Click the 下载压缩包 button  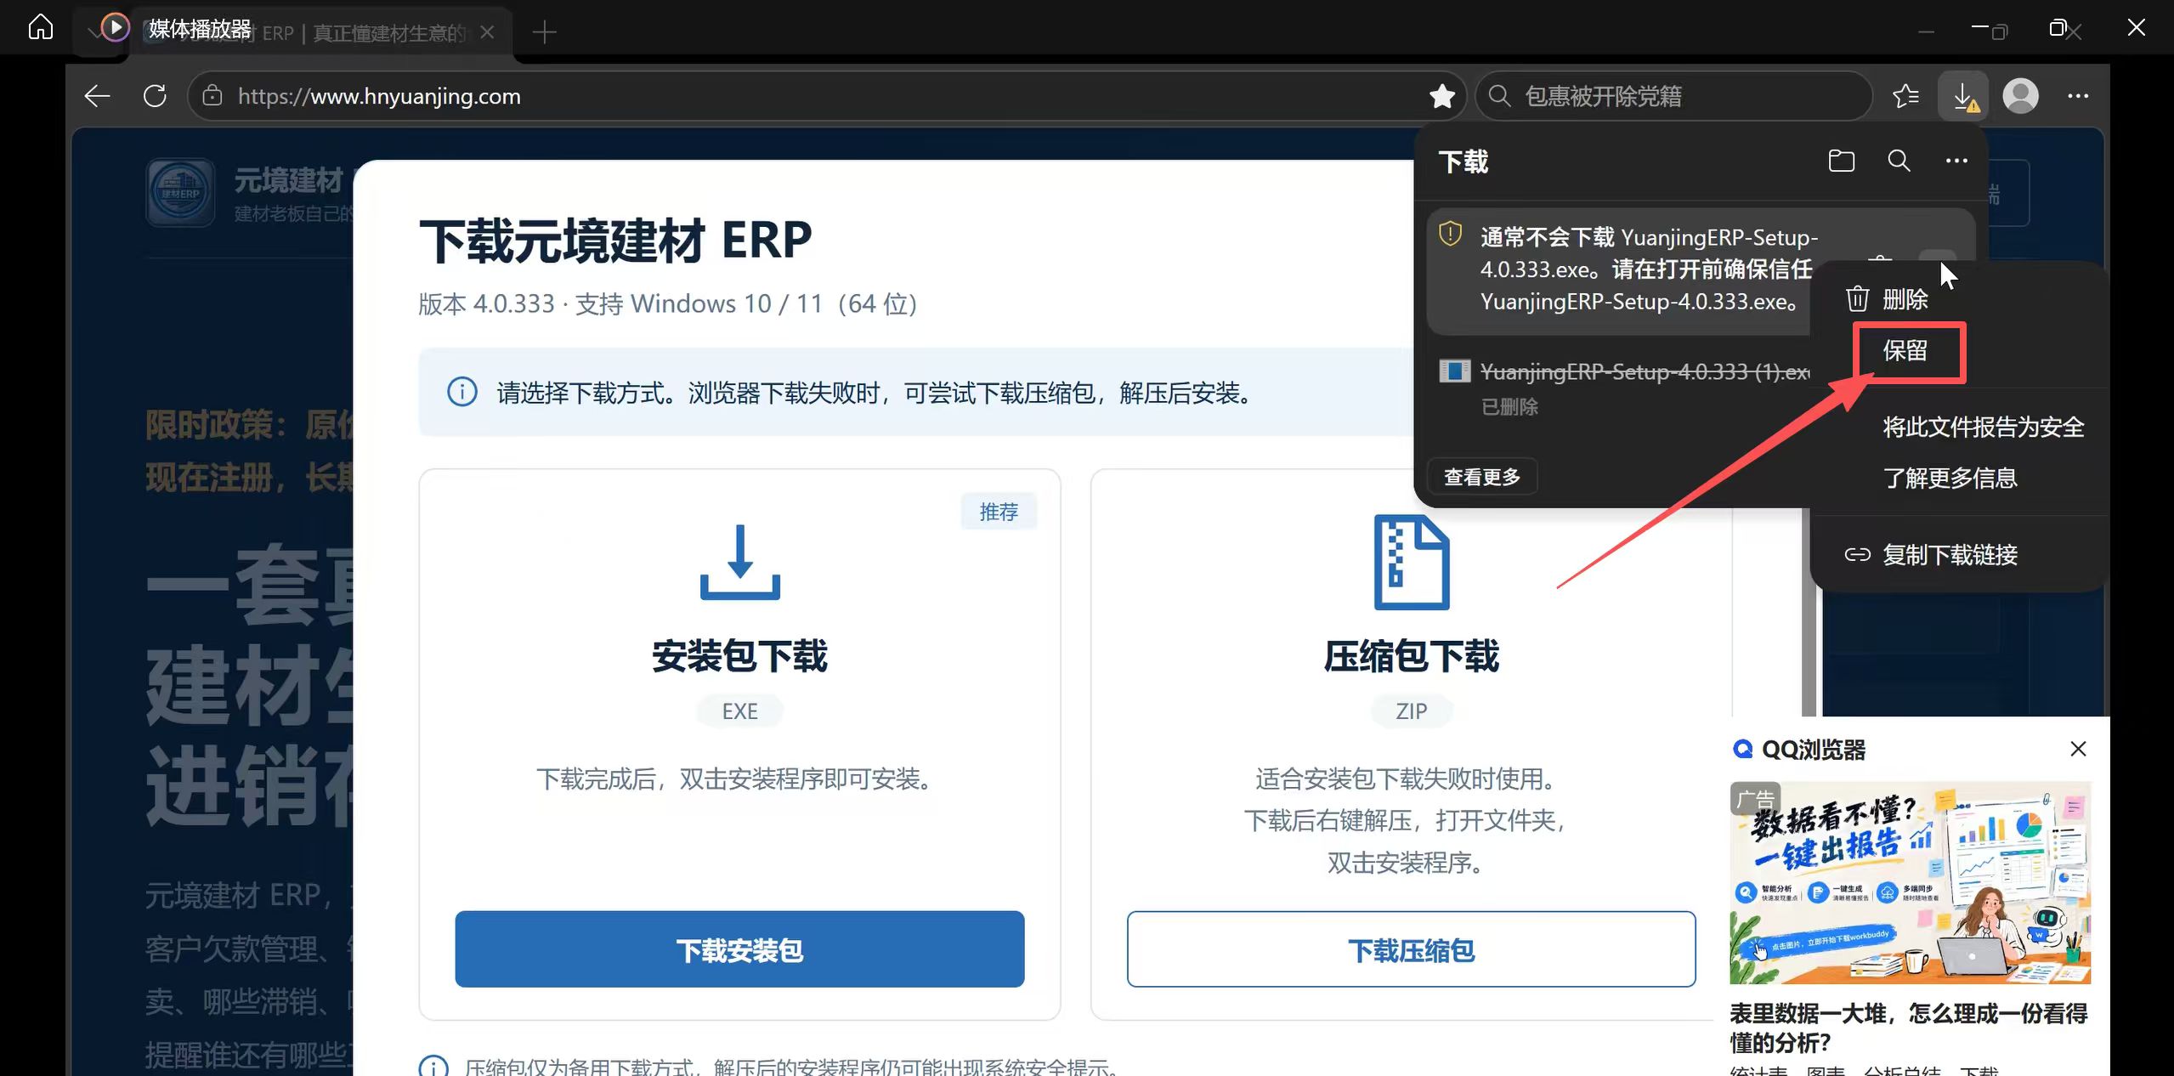[x=1411, y=949]
